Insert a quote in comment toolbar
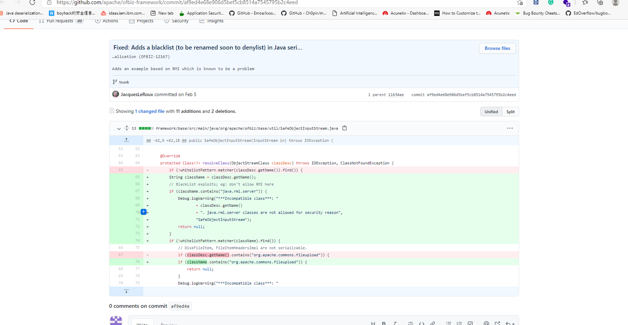This screenshot has height=325, width=628. 411,323
